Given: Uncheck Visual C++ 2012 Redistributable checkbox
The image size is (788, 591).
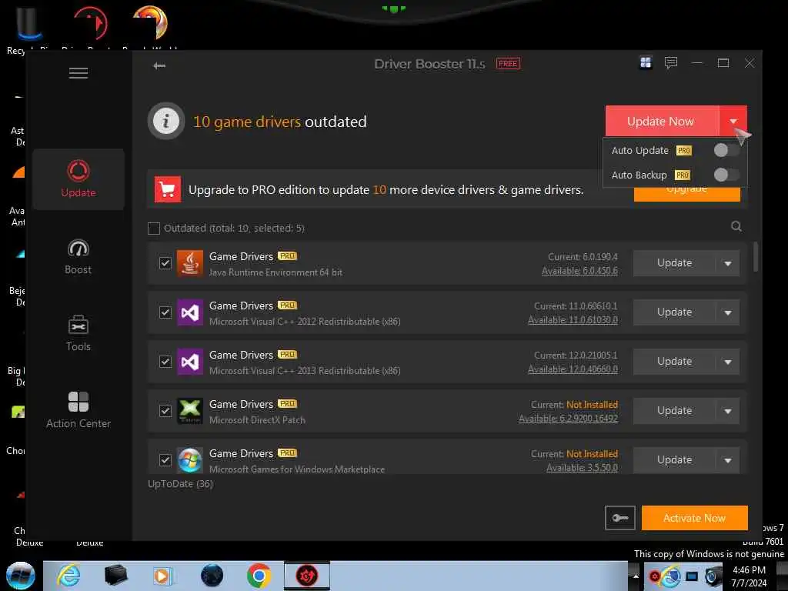Looking at the screenshot, I should pyautogui.click(x=165, y=312).
